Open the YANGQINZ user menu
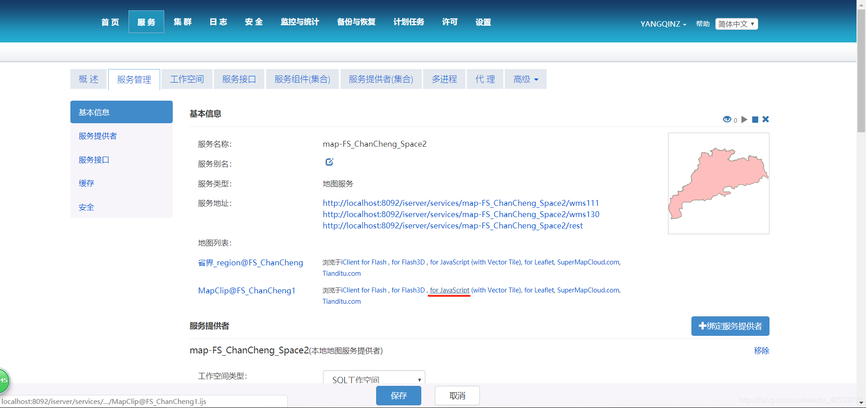The height and width of the screenshot is (408, 866). point(663,24)
